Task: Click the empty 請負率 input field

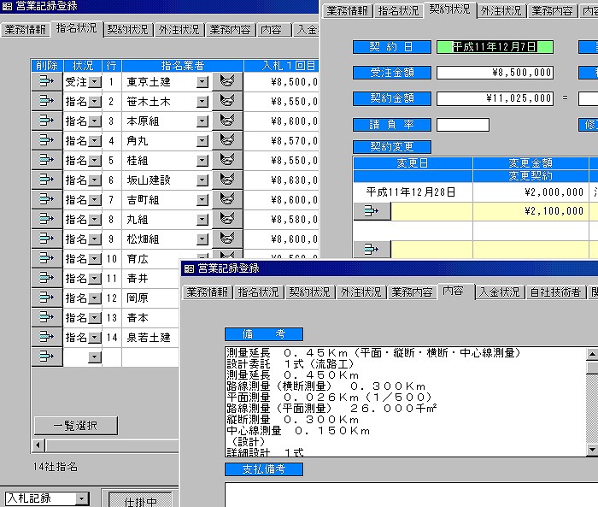Action: tap(462, 125)
